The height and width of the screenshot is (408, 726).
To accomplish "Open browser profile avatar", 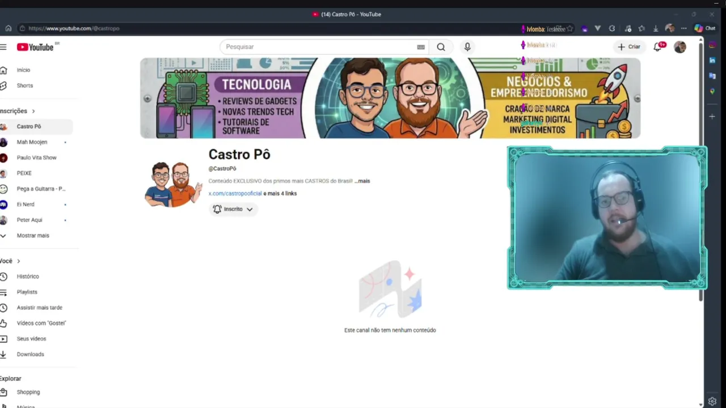I will tap(670, 28).
